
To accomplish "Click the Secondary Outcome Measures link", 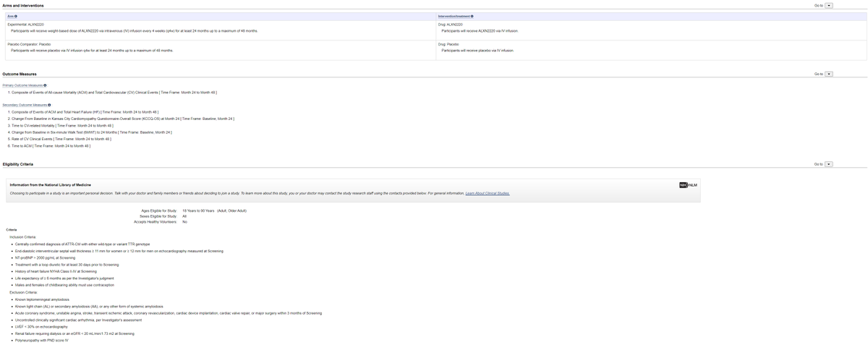I will tap(25, 105).
